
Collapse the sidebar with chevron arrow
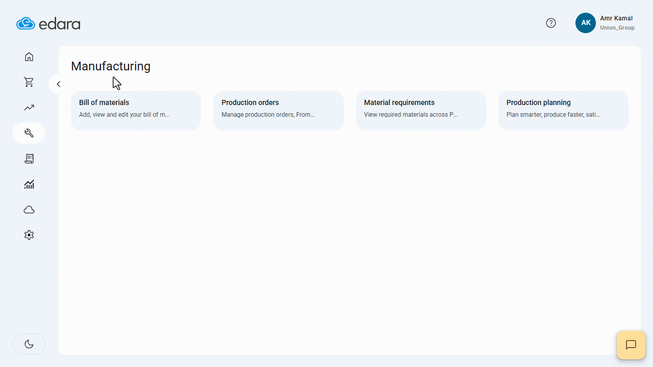point(58,84)
